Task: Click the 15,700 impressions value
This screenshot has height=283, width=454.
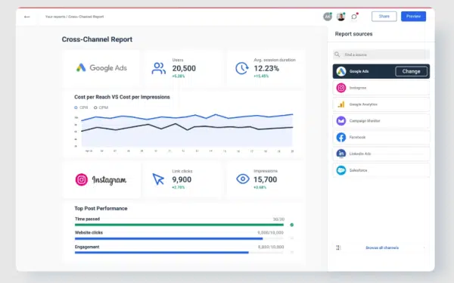Action: click(x=266, y=179)
